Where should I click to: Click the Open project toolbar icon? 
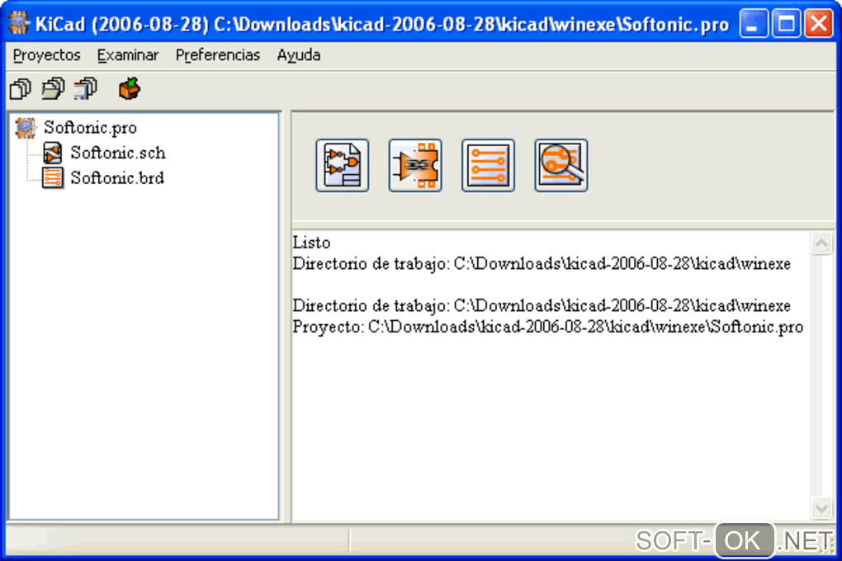(x=53, y=88)
